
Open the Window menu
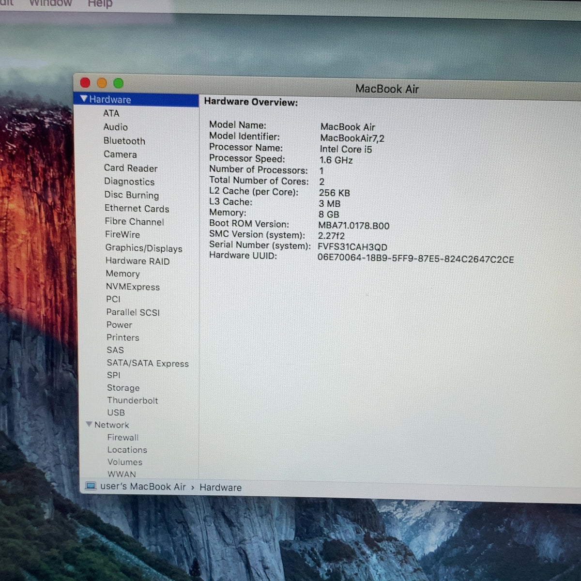click(51, 3)
